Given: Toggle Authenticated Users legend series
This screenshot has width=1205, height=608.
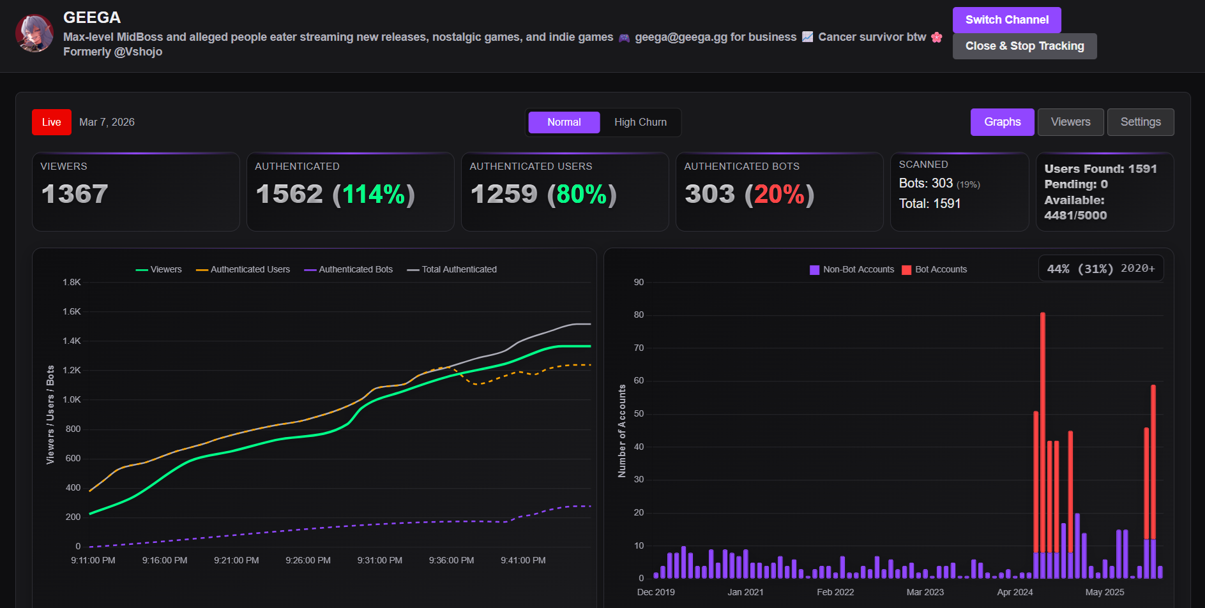Looking at the screenshot, I should [x=243, y=269].
